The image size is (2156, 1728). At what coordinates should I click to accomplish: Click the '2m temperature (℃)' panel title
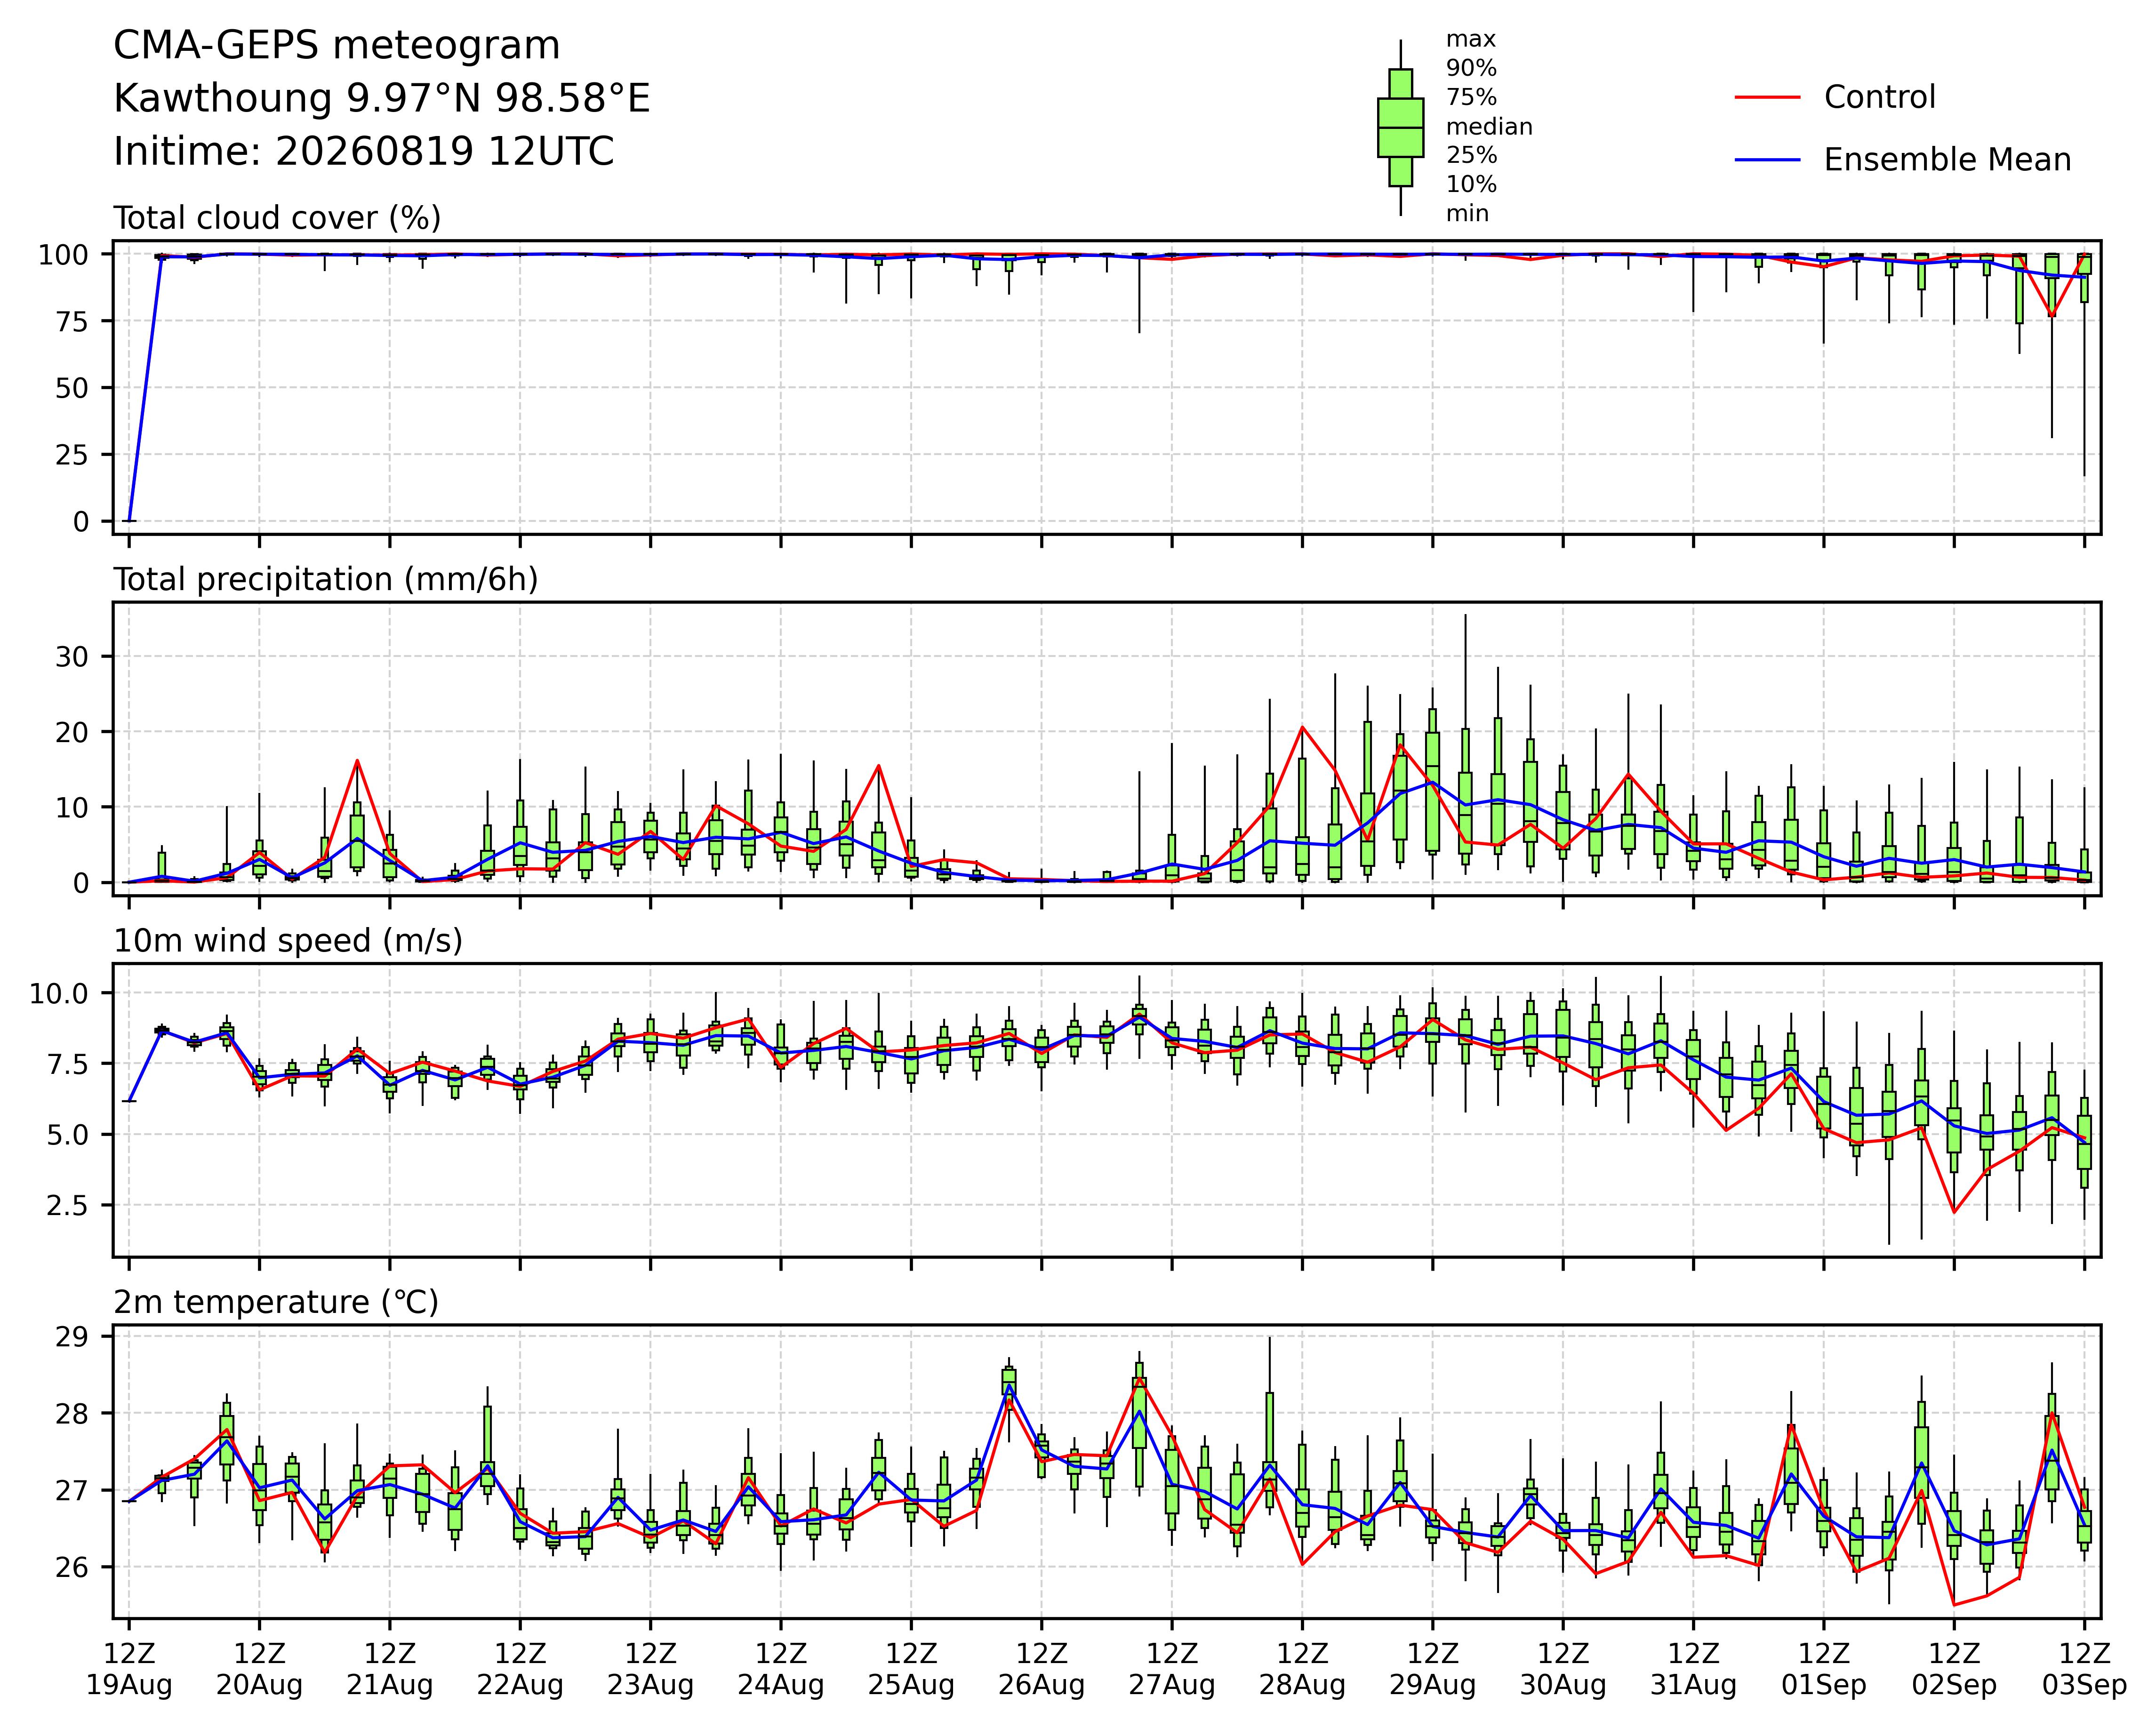276,1303
